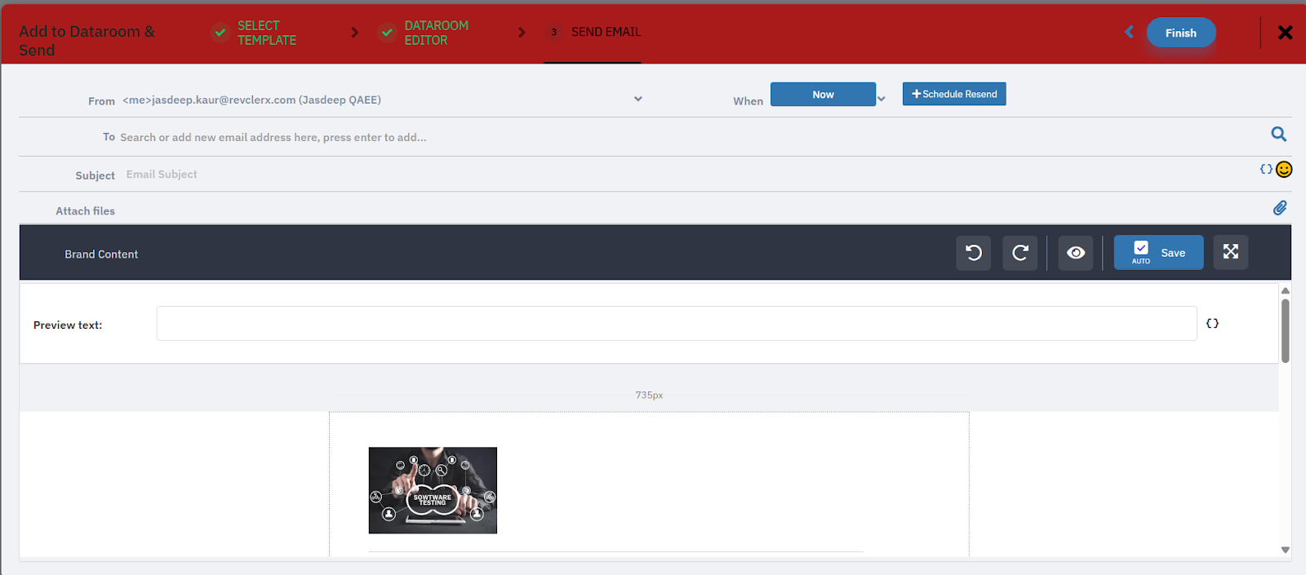Go back with the blue left chevron
1306x575 pixels.
coord(1130,32)
